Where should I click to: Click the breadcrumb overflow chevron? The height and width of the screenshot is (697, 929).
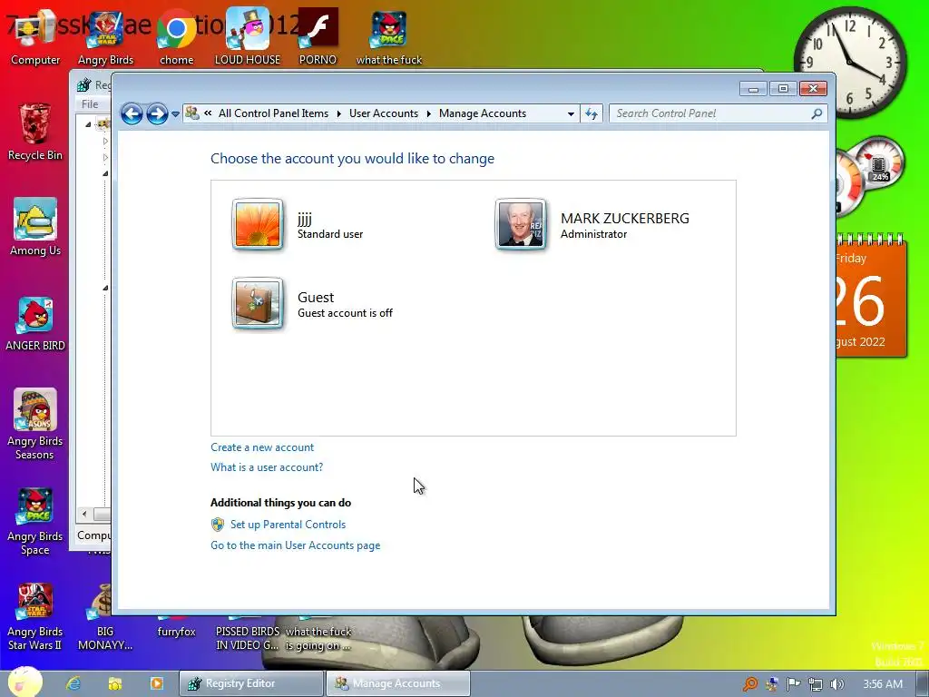click(208, 113)
